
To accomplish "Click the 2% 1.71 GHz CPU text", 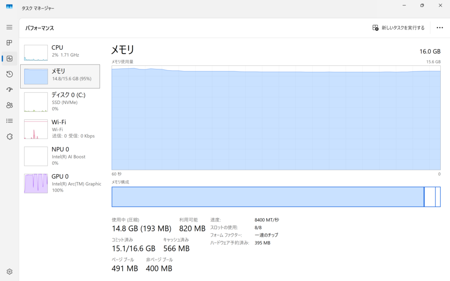I will (65, 55).
